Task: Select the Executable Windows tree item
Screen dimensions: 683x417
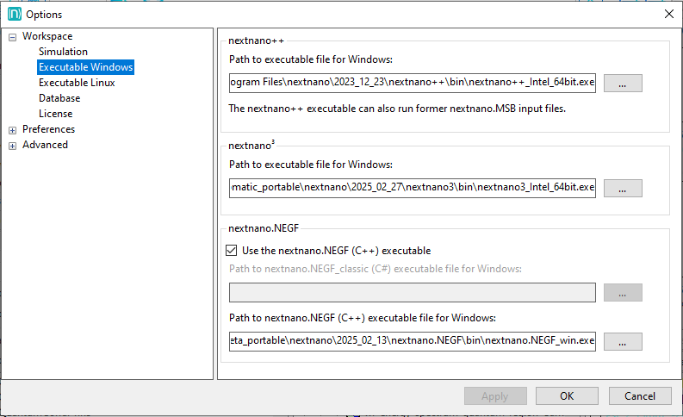Action: click(x=85, y=67)
